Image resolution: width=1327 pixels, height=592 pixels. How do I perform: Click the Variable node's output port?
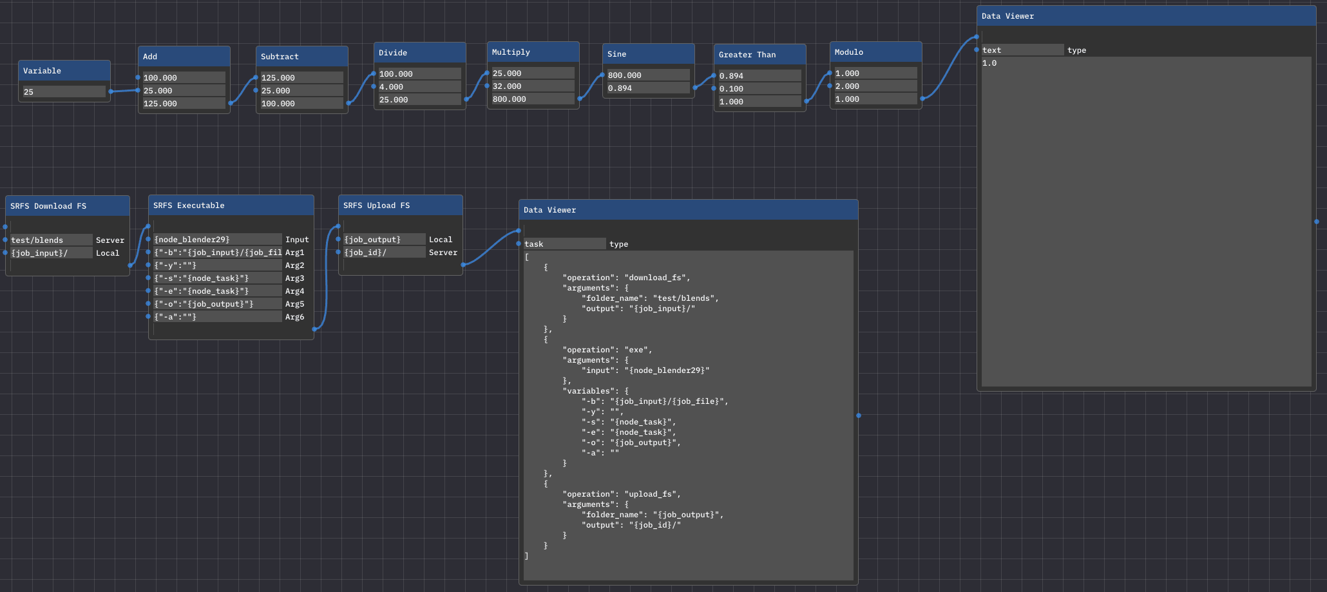(111, 91)
